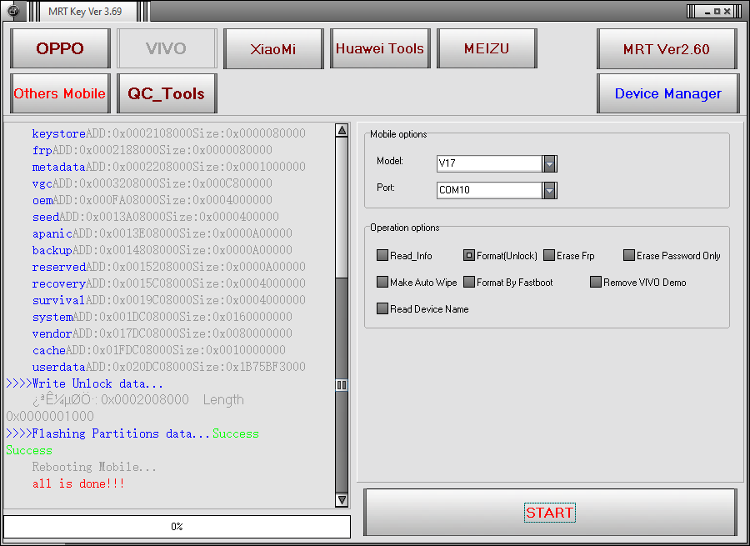Open the OPPO tools section
Image resolution: width=750 pixels, height=546 pixels.
[60, 48]
